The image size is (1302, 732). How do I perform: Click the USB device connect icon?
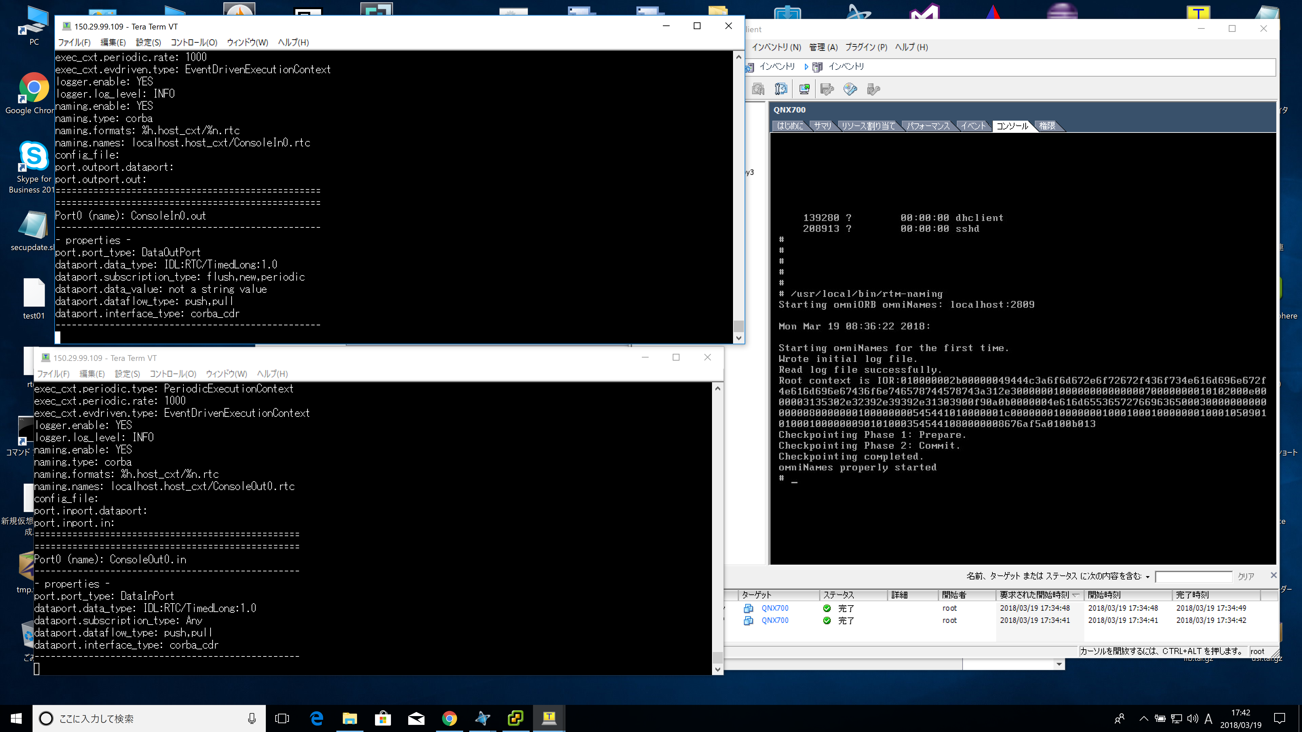[x=873, y=89]
